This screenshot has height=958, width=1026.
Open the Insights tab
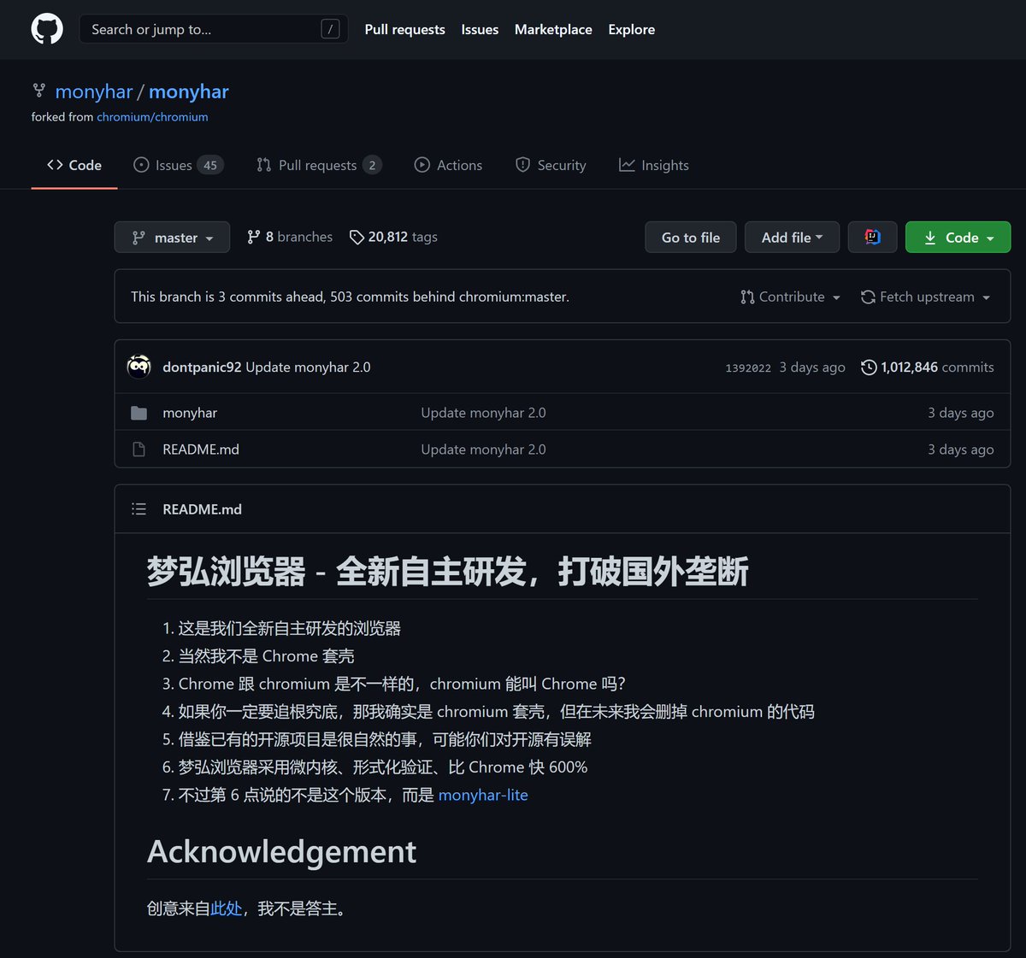654,165
